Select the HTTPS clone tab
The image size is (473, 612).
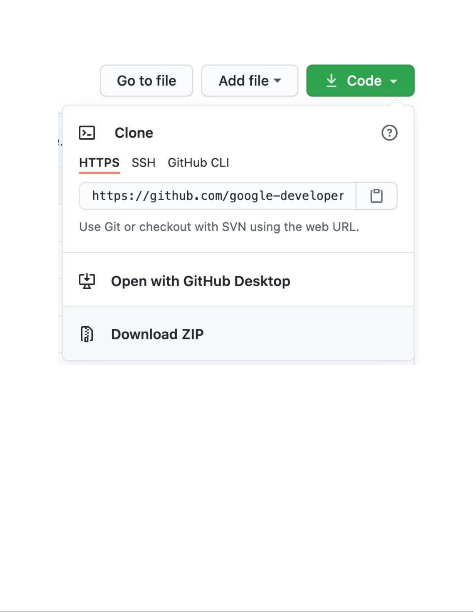tap(99, 163)
